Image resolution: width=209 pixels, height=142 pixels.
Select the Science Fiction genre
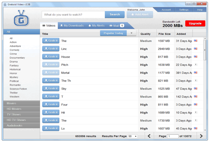coord(18,89)
